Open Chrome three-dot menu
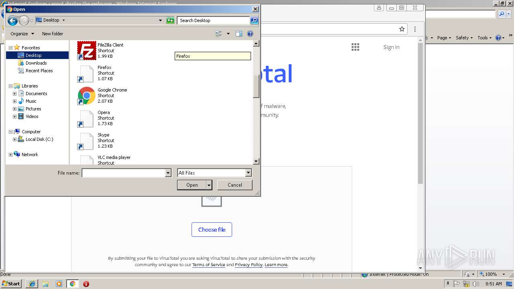The width and height of the screenshot is (514, 289). point(415,29)
